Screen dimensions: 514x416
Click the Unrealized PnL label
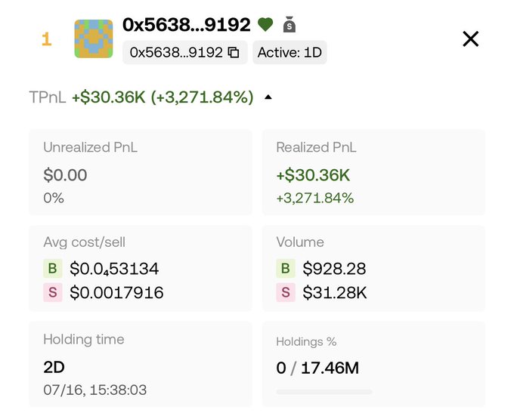tap(90, 147)
